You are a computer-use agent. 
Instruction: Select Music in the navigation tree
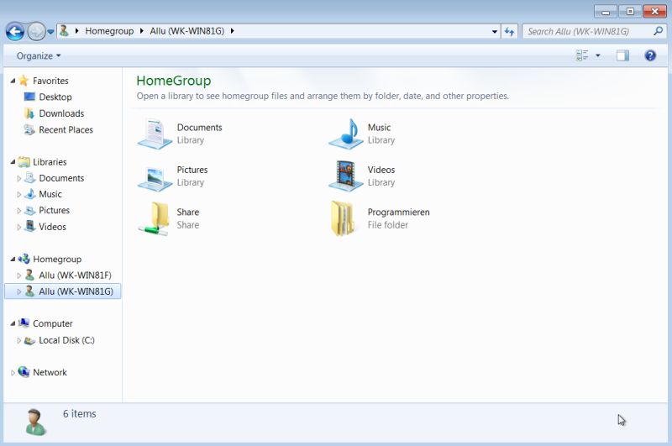point(50,195)
